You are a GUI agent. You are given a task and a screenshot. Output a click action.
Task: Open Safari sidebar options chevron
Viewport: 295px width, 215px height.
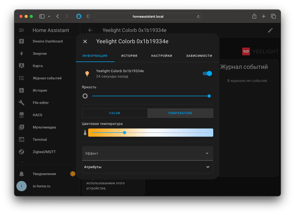coord(49,16)
